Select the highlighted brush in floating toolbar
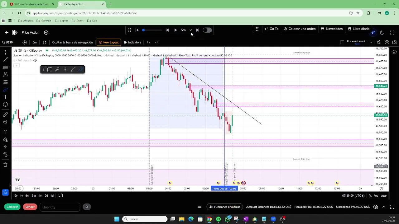 [x=80, y=69]
